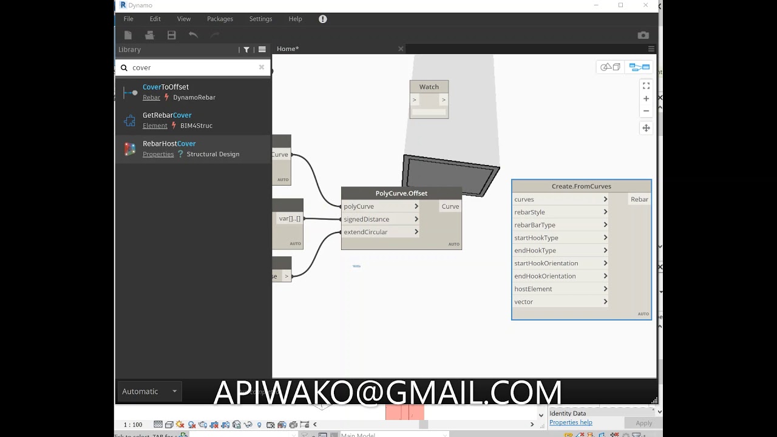Click the GetRebarCover node icon
Screen dimensions: 777x437
130,121
